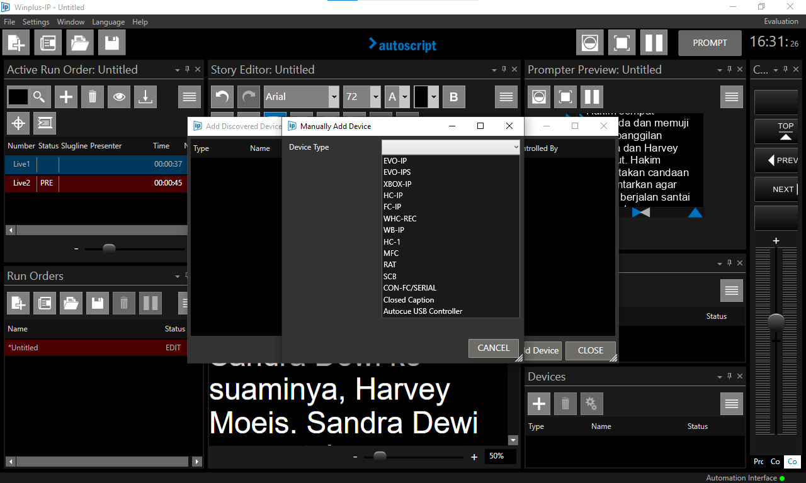Click the Story Editor zoom 50% field
The width and height of the screenshot is (806, 483).
[501, 456]
